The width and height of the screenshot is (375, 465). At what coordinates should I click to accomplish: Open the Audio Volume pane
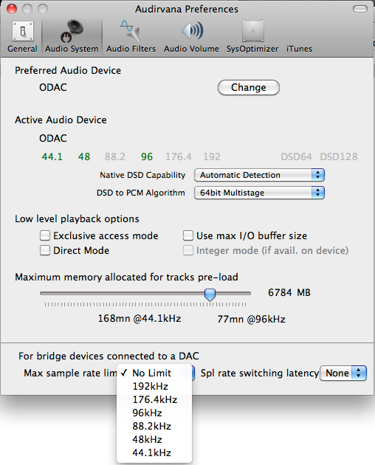(191, 36)
